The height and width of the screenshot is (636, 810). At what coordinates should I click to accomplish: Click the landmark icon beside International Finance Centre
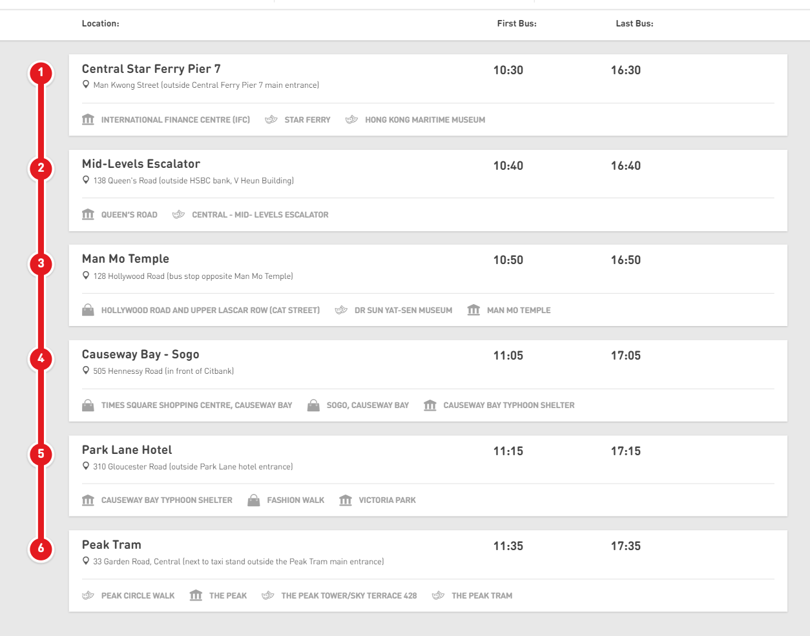(x=88, y=119)
